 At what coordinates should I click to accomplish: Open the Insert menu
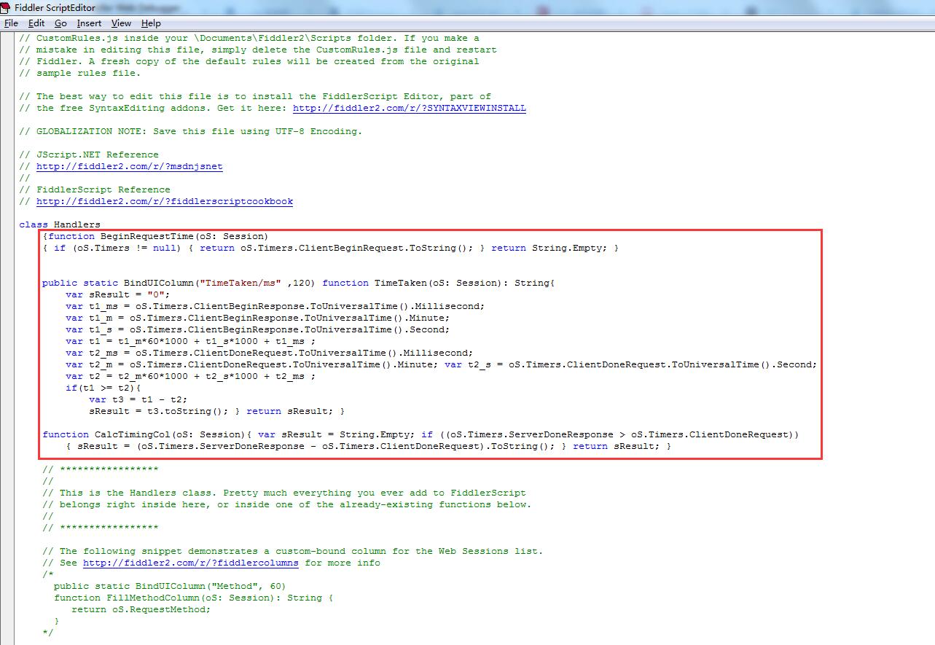pos(90,23)
